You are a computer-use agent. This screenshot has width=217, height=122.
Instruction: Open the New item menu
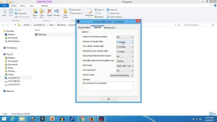[75, 10]
